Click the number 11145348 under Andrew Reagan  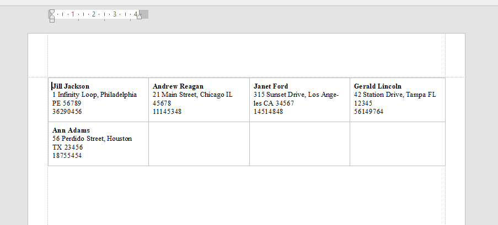pos(167,112)
